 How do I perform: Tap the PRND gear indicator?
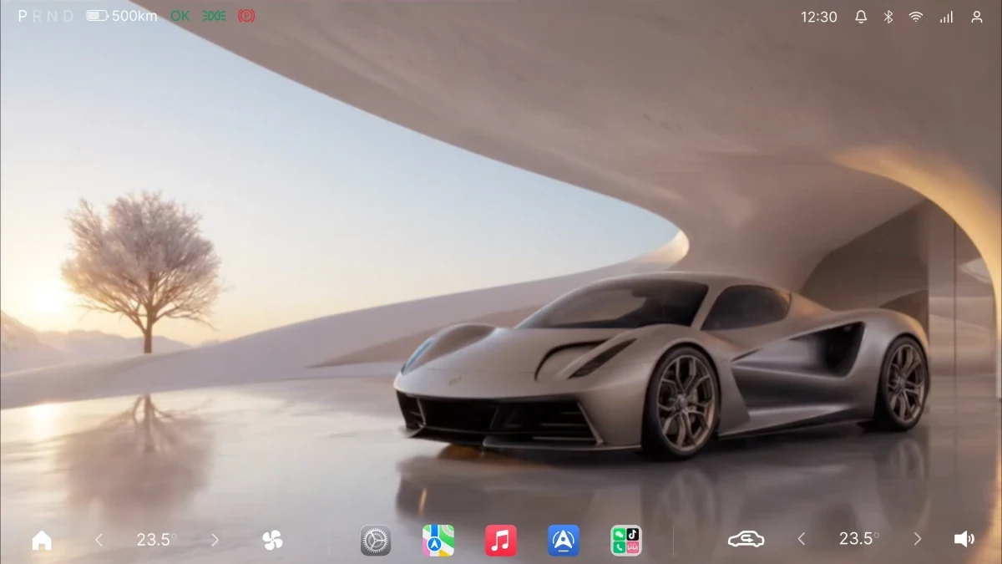click(x=46, y=16)
